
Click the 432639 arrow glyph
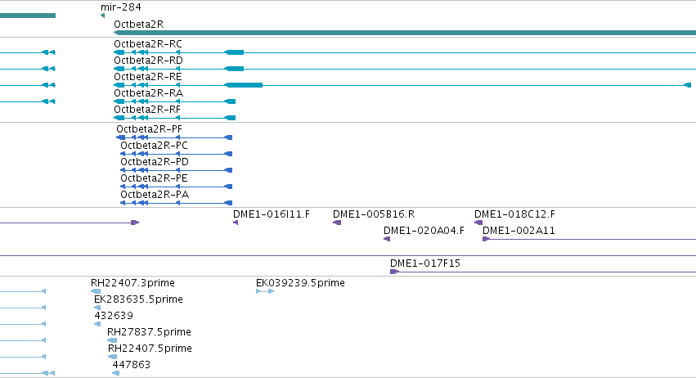[x=97, y=324]
